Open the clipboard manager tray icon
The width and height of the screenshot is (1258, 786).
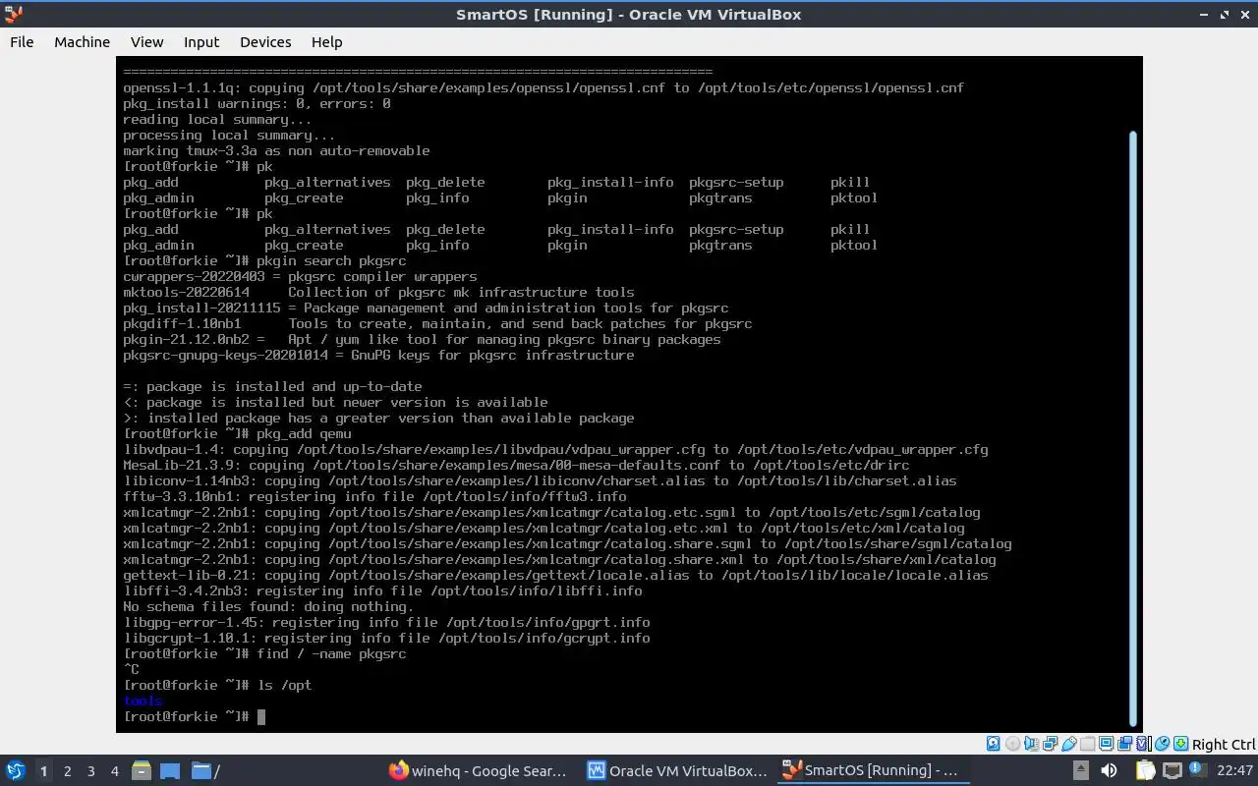pos(1146,770)
